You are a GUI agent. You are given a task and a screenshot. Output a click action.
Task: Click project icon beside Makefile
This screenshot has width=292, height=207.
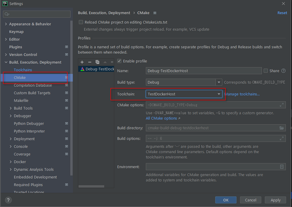[66, 100]
